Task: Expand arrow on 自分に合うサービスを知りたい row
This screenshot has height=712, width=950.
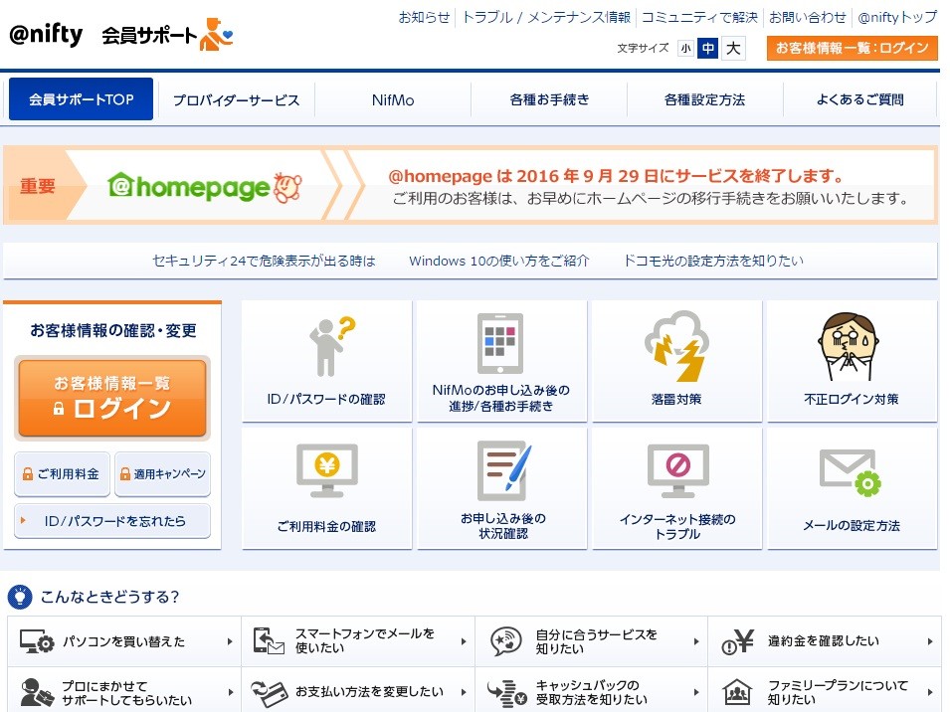Action: [696, 641]
